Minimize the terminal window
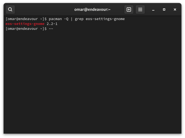Viewport: 185px width, 138px height. 153,9
